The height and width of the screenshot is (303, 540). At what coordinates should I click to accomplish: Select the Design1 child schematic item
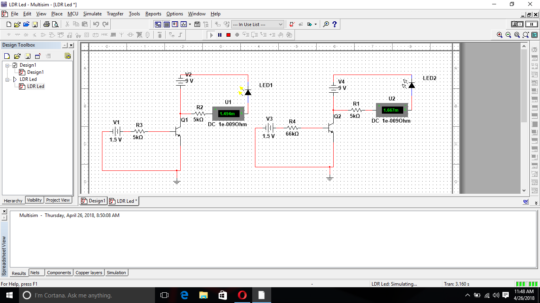35,72
